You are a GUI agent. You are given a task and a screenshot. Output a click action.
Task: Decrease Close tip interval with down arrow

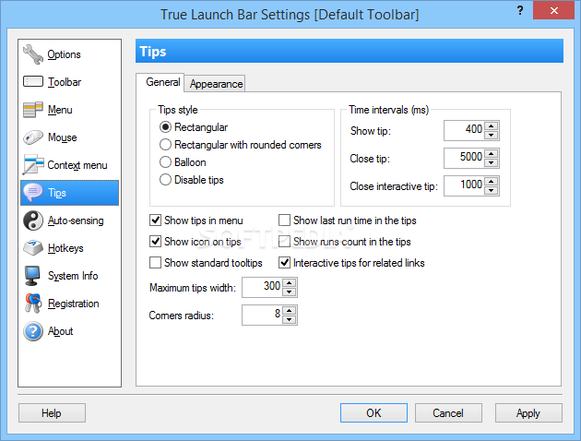click(492, 162)
